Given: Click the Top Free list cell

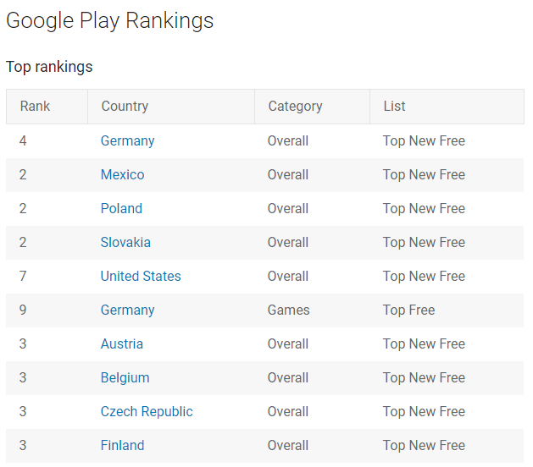Looking at the screenshot, I should point(408,310).
